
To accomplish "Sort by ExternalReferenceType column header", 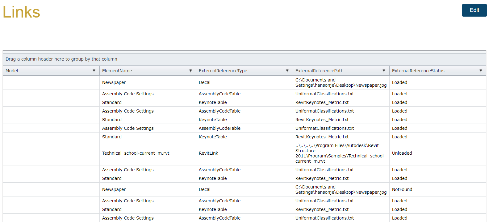I will coord(223,71).
